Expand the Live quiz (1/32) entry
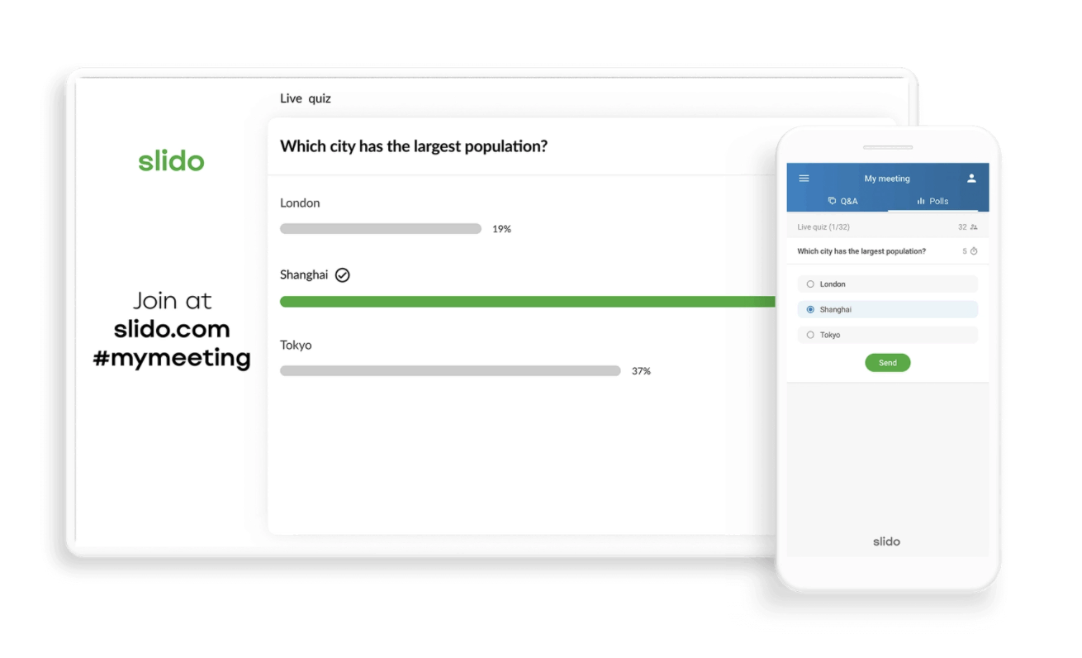Viewport: 1082px width, 658px height. (x=826, y=226)
